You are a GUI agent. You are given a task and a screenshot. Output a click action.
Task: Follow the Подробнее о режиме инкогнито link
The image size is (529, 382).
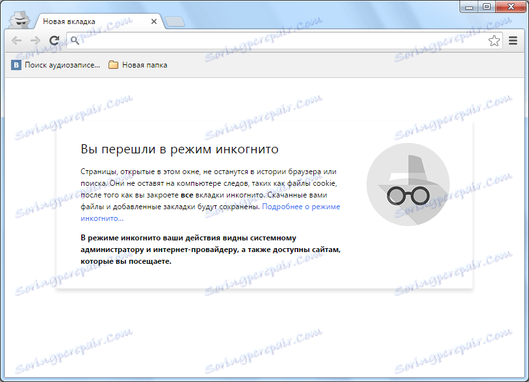[x=301, y=207]
